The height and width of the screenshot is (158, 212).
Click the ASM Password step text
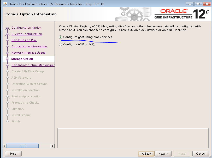[x=21, y=78]
